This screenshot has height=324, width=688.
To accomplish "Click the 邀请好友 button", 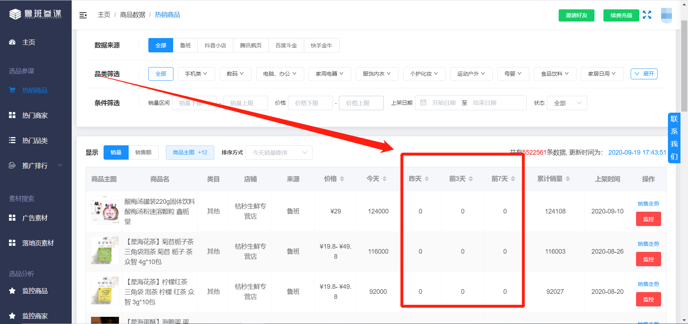I will click(576, 15).
